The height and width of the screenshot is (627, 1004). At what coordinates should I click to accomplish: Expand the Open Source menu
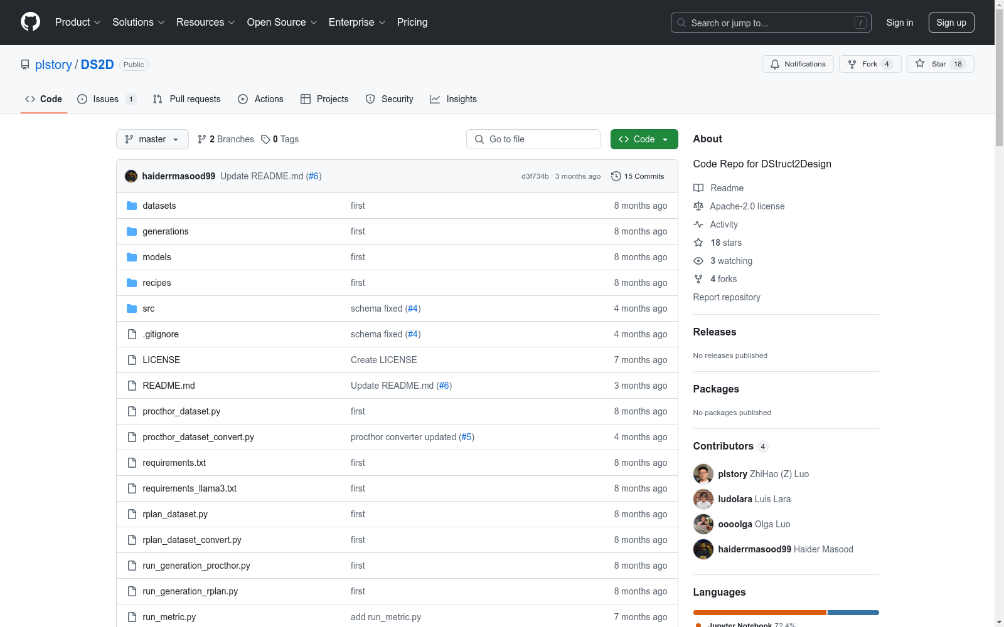(x=282, y=23)
